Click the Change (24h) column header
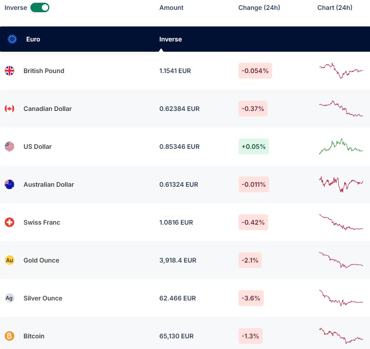 tap(259, 8)
